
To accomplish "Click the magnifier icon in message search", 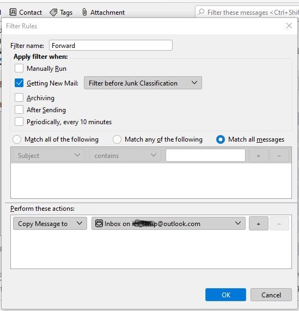I will [x=202, y=11].
